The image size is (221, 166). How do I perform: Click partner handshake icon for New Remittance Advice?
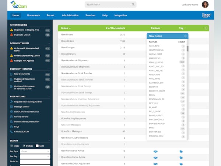pyautogui.click(x=155, y=152)
